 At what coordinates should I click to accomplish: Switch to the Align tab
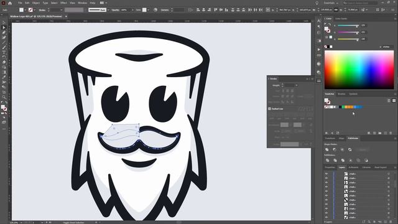[341, 138]
